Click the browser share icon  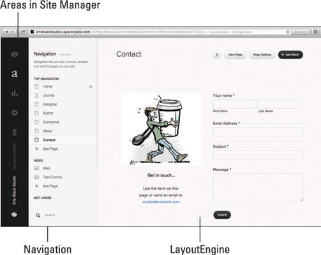click(x=23, y=32)
